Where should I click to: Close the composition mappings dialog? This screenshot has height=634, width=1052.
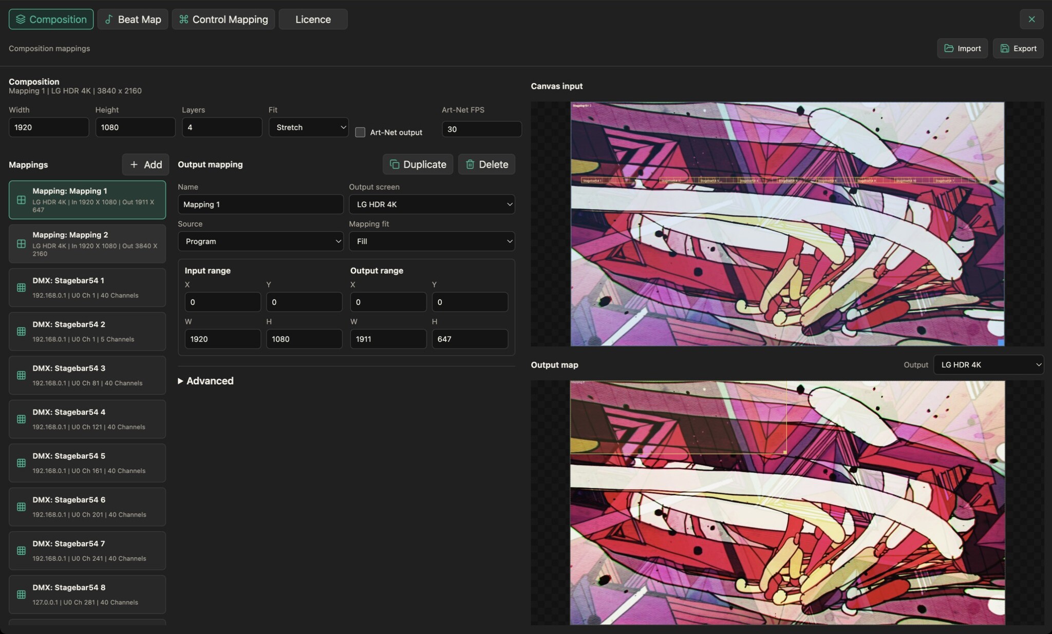pyautogui.click(x=1031, y=20)
